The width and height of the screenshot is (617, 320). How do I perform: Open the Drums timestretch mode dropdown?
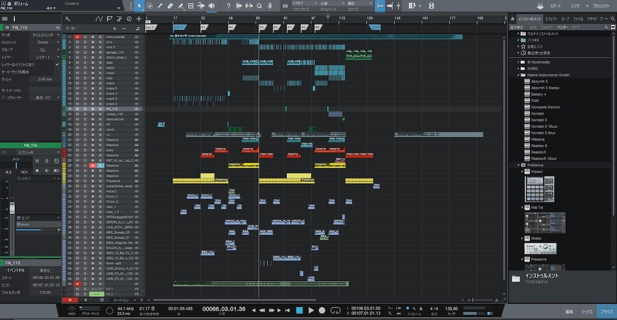coord(45,42)
